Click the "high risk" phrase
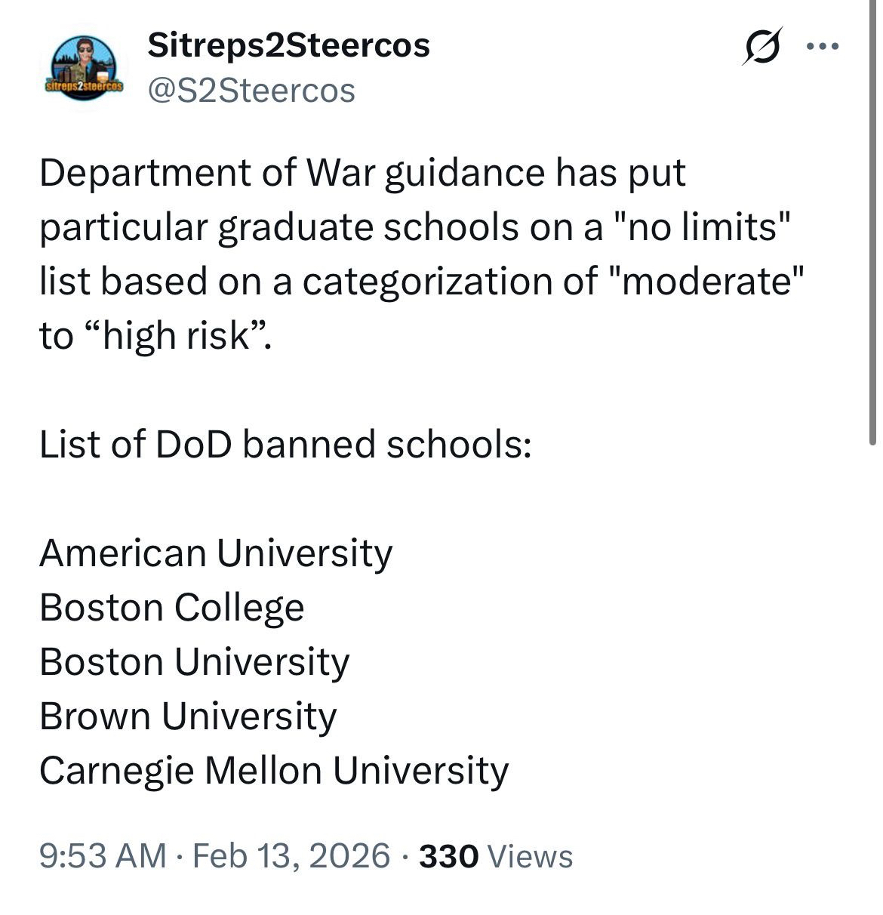The height and width of the screenshot is (915, 883). pos(177,335)
